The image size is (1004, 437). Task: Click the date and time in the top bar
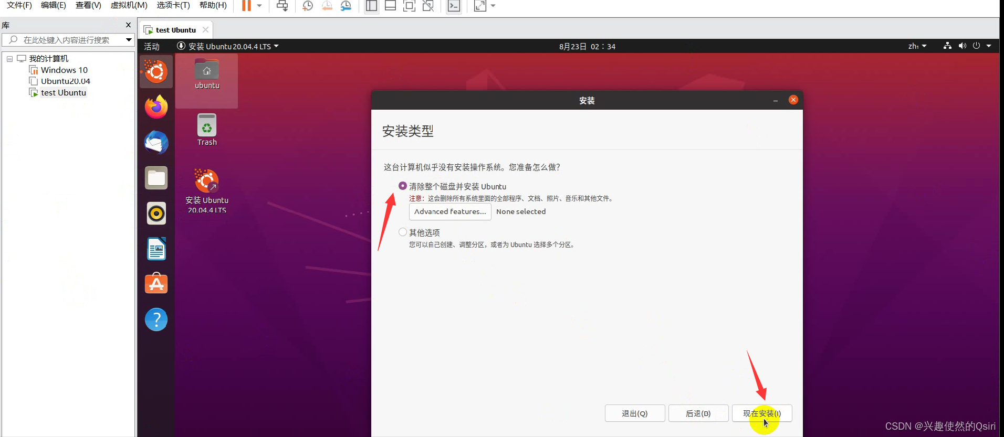click(x=587, y=46)
